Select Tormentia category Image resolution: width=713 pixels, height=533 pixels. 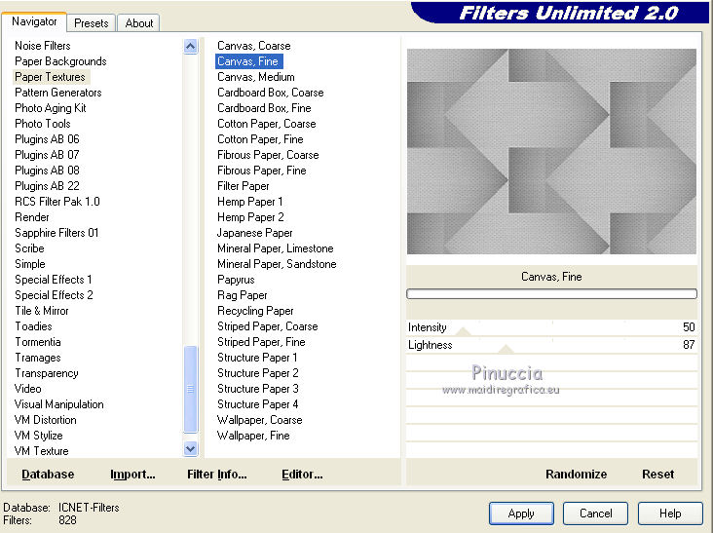coord(38,342)
